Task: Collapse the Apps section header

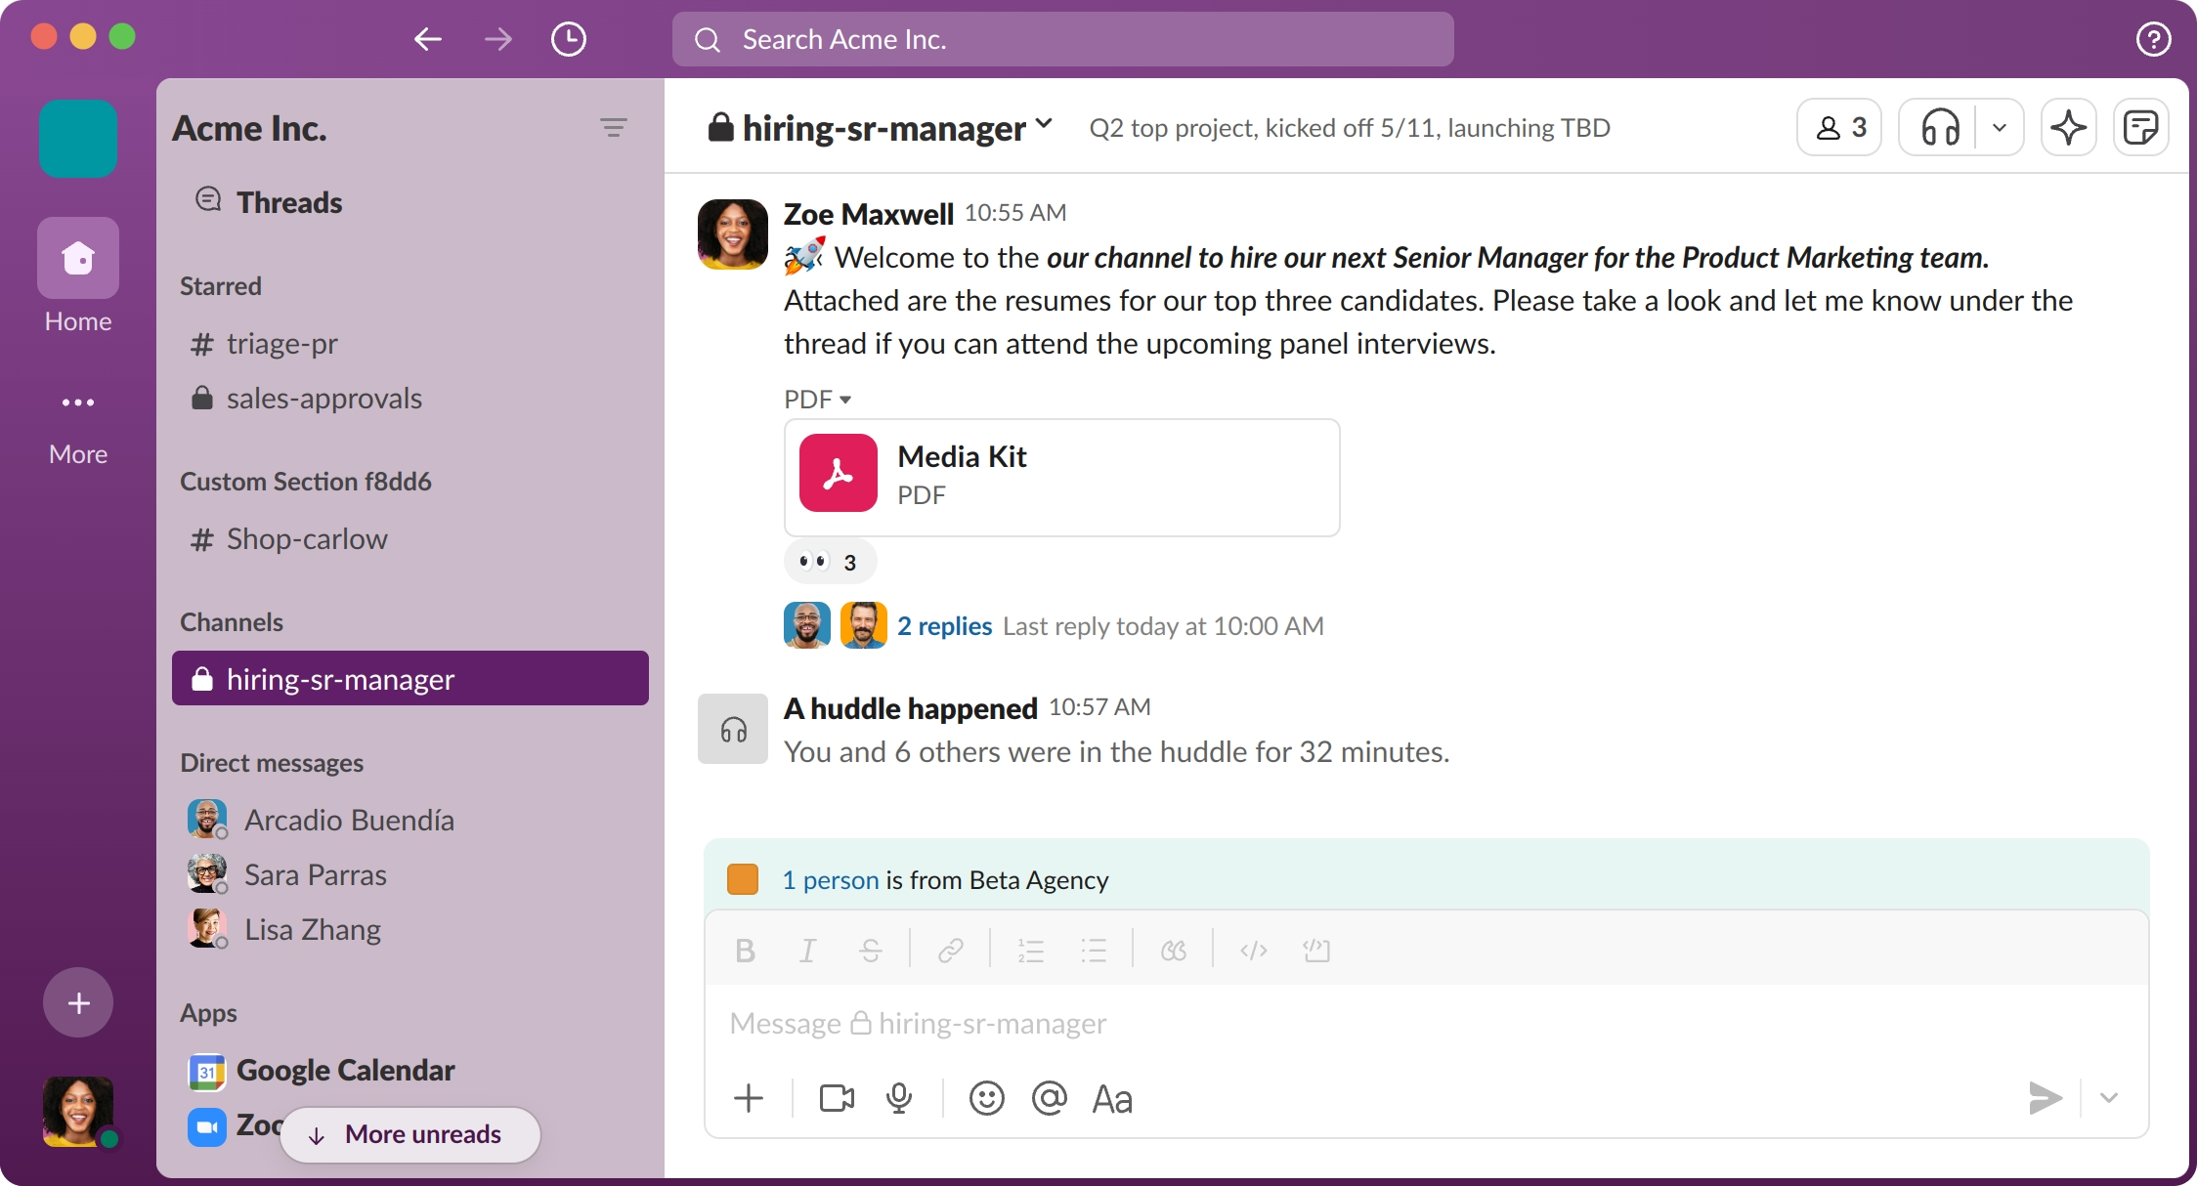Action: 208,1013
